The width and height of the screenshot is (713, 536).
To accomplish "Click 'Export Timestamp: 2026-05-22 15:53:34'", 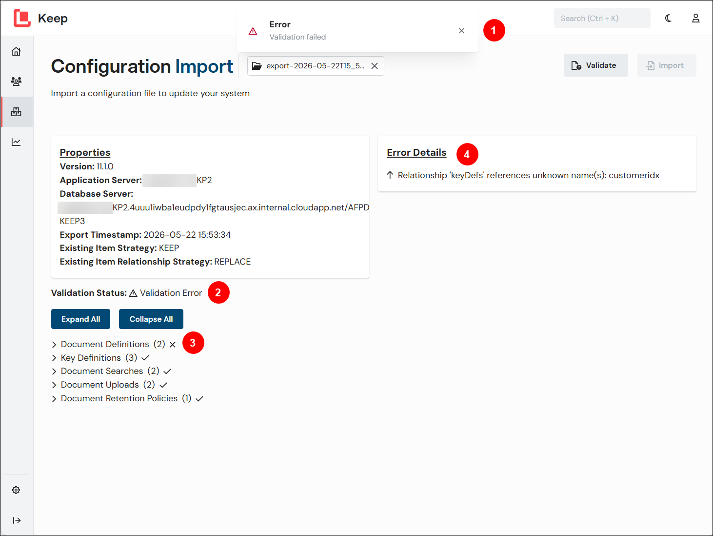I will pos(145,235).
